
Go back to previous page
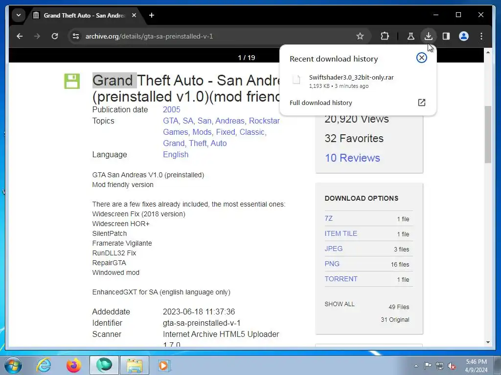20,36
